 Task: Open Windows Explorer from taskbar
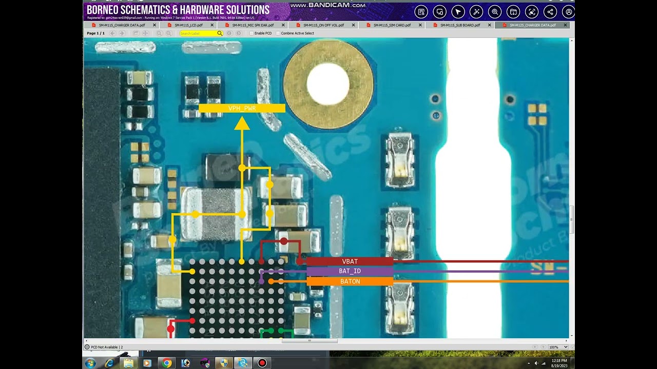(x=128, y=363)
